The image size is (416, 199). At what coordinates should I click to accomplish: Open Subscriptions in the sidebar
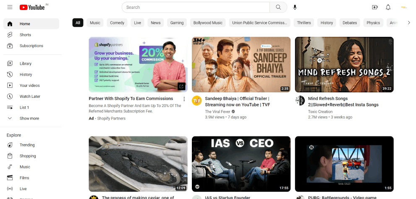[x=31, y=46]
